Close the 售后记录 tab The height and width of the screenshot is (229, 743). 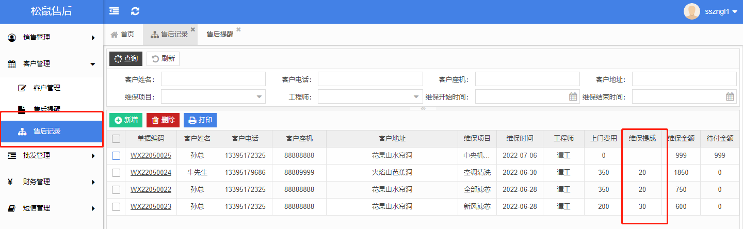pyautogui.click(x=192, y=29)
